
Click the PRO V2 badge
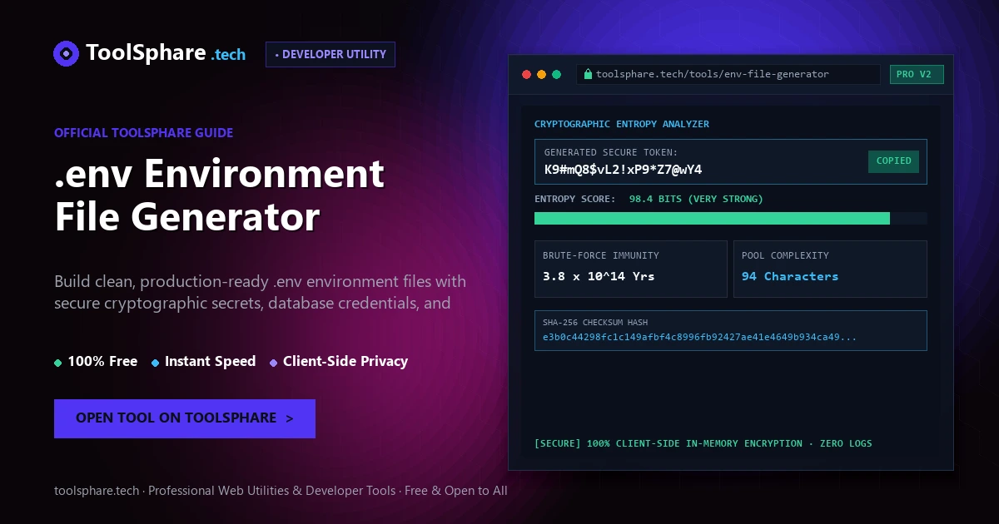917,74
